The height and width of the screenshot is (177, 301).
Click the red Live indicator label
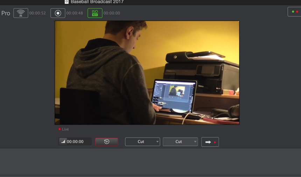click(x=64, y=129)
